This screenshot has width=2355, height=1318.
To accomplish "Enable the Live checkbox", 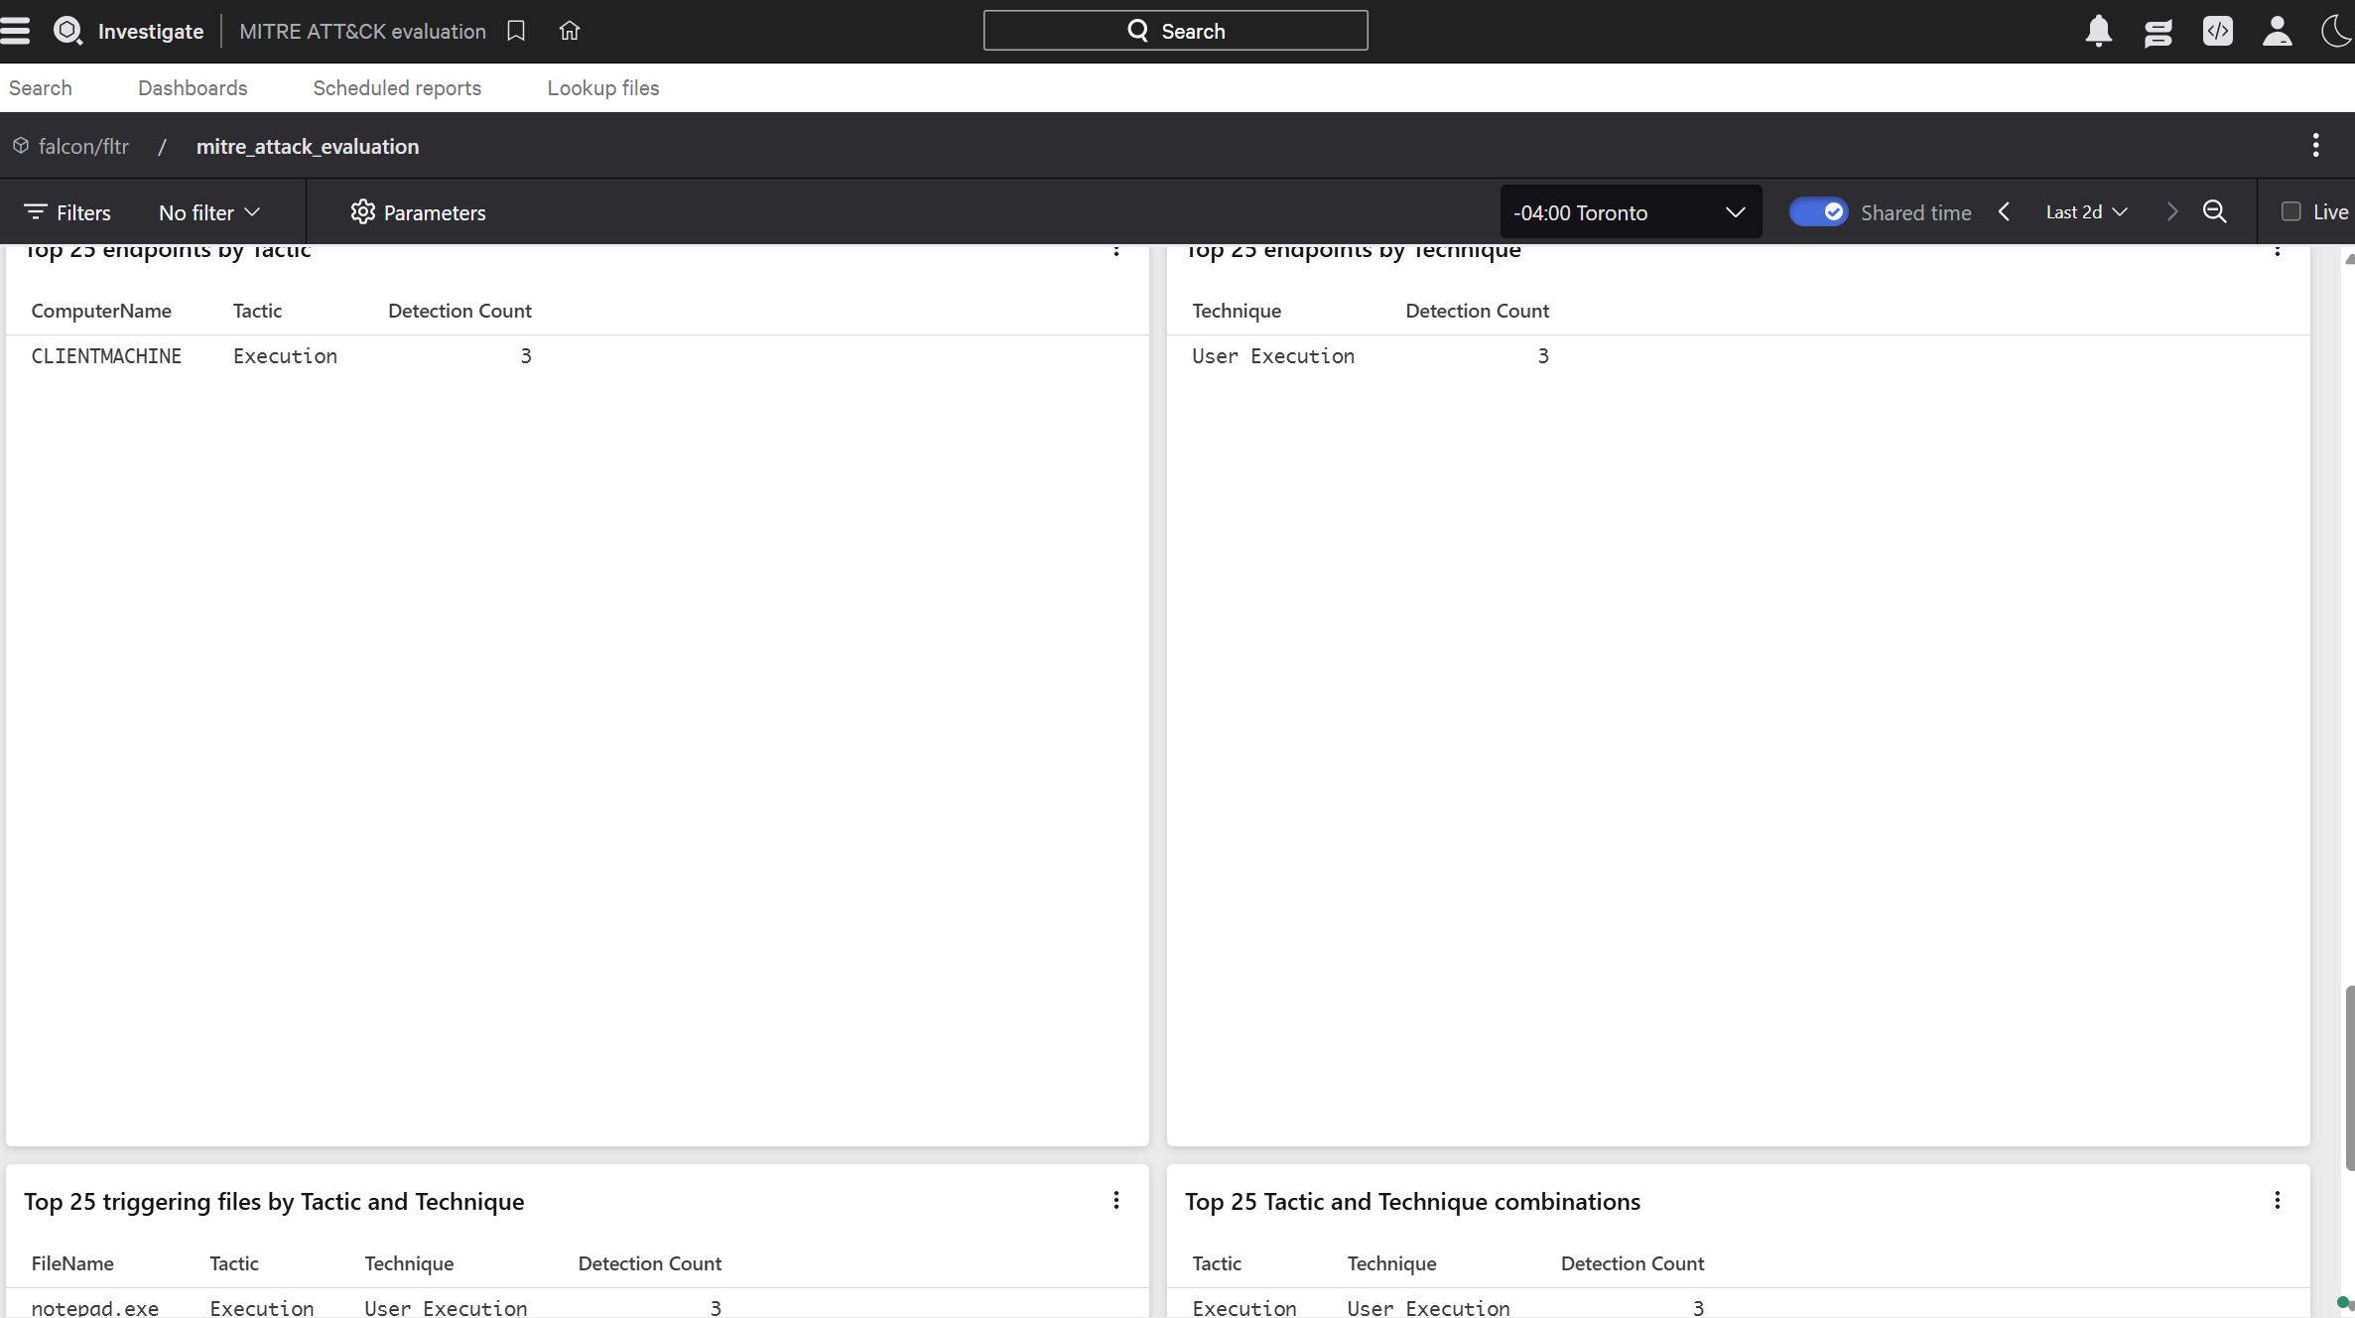I will 2291,211.
